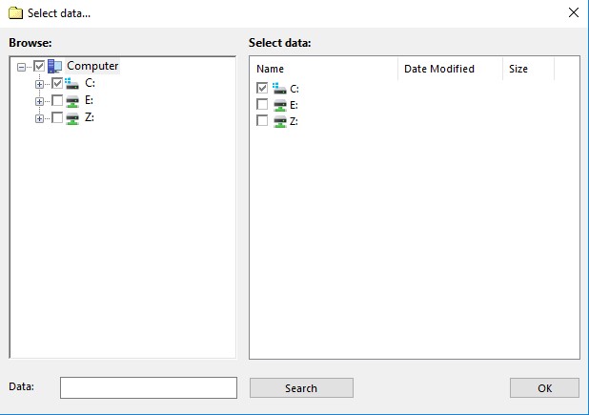The height and width of the screenshot is (415, 589).
Task: Click the C: drive icon in Select data list
Action: (x=280, y=88)
